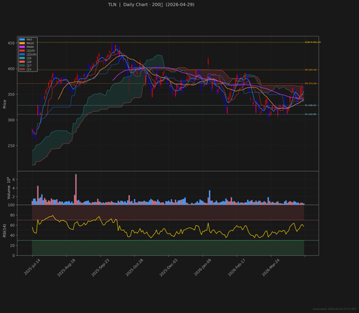359x313 pixels.
Task: Click the MA60 legend label text
Action: point(30,47)
